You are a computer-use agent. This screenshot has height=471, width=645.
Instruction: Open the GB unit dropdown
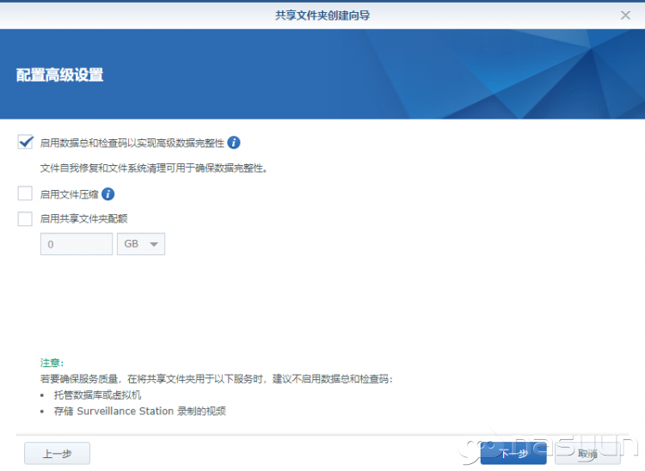[x=140, y=244]
